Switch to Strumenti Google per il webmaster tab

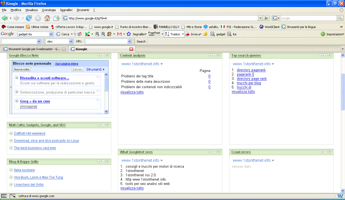tap(34, 49)
